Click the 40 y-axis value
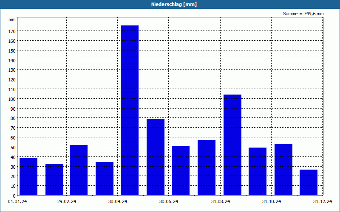 (x=13, y=157)
